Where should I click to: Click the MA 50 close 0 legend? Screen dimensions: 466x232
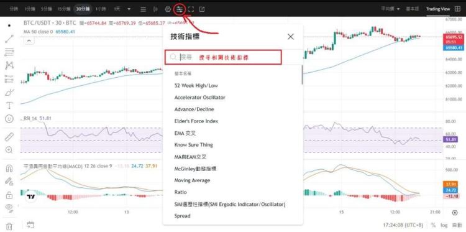pos(39,32)
